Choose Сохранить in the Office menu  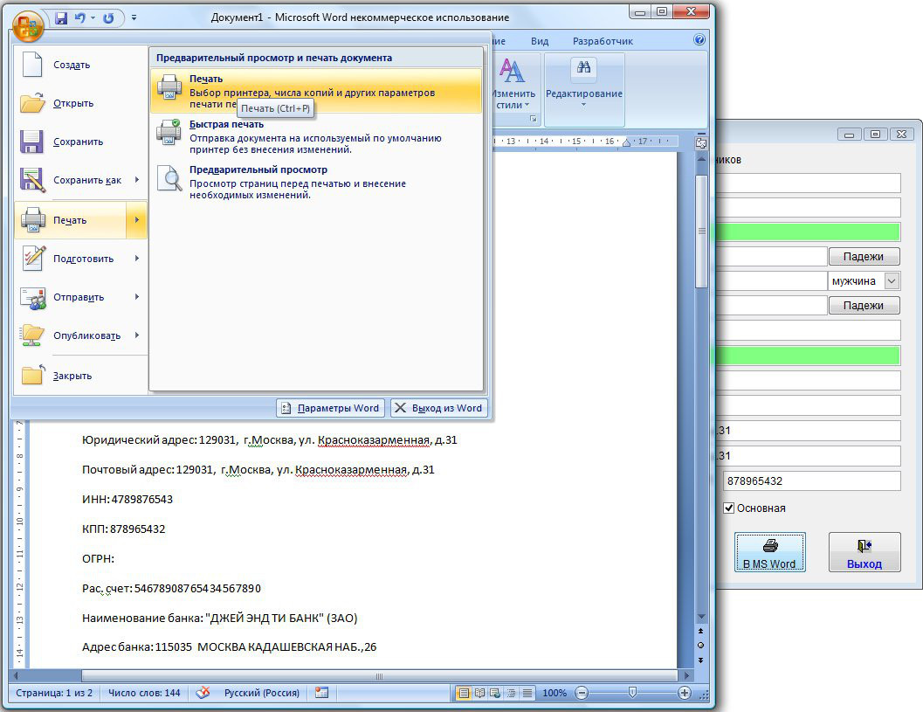[80, 142]
